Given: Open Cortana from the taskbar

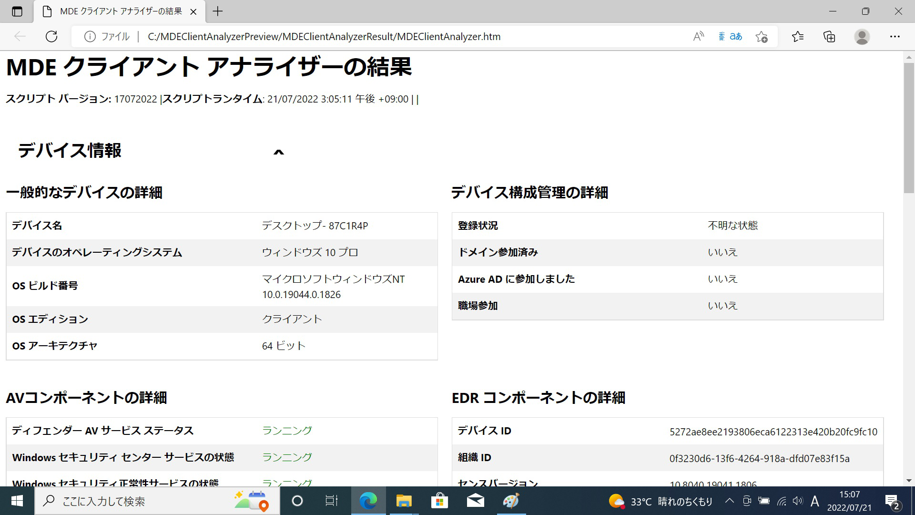Looking at the screenshot, I should point(297,501).
